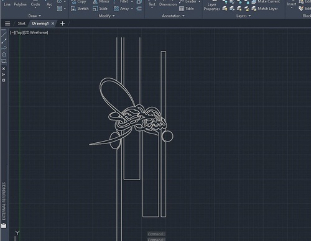The height and width of the screenshot is (241, 311).
Task: Click the Make Current button
Action: pos(266,2)
